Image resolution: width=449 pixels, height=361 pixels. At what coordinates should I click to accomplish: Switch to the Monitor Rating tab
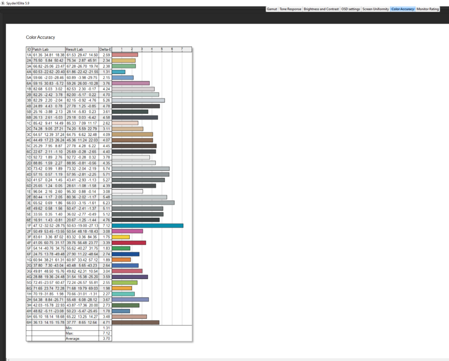[428, 9]
